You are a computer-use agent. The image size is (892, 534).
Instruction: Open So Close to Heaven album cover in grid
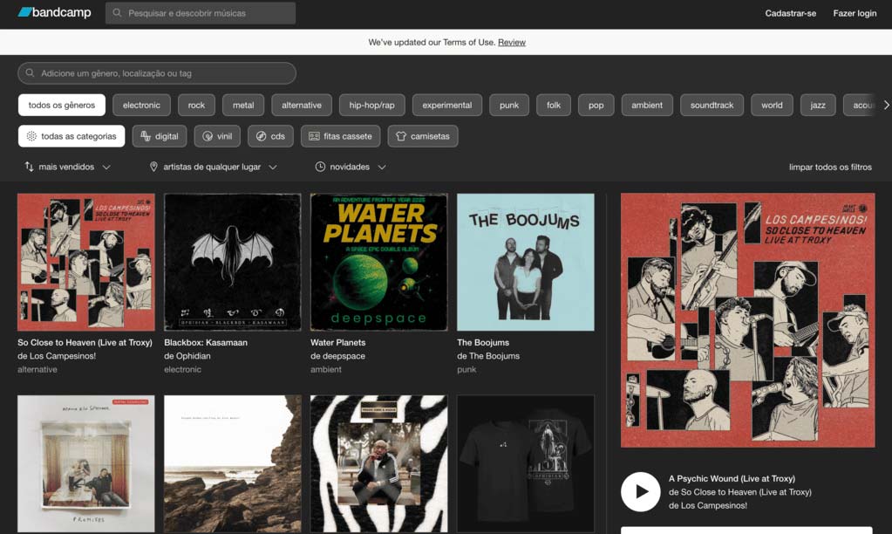[x=86, y=262]
